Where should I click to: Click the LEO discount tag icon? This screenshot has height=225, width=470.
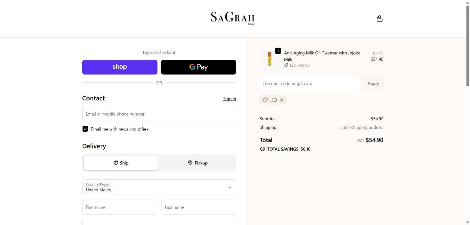coord(265,100)
